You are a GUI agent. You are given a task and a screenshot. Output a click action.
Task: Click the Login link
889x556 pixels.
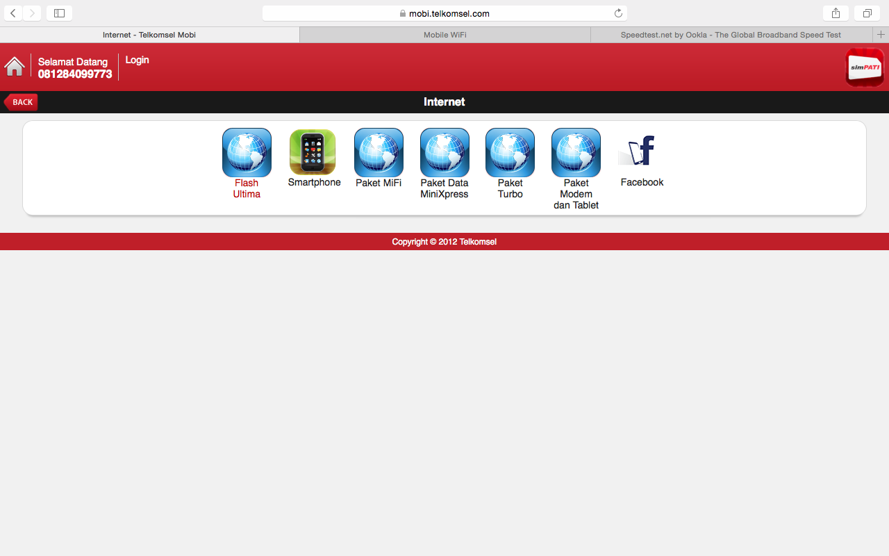[x=137, y=60]
